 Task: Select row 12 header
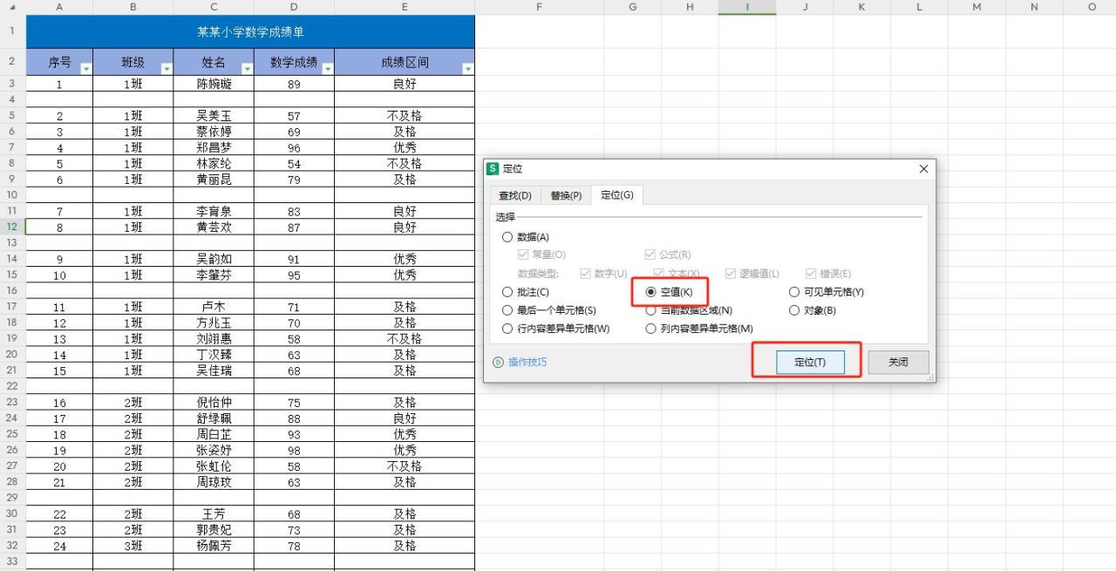(x=12, y=227)
